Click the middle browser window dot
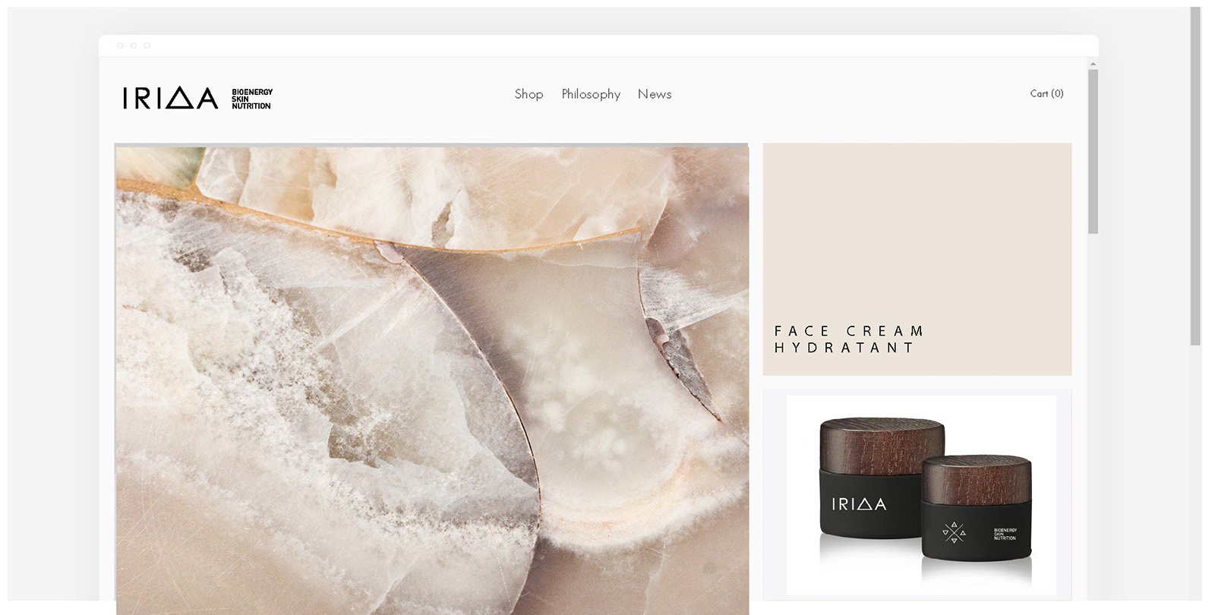The image size is (1215, 615). (134, 46)
